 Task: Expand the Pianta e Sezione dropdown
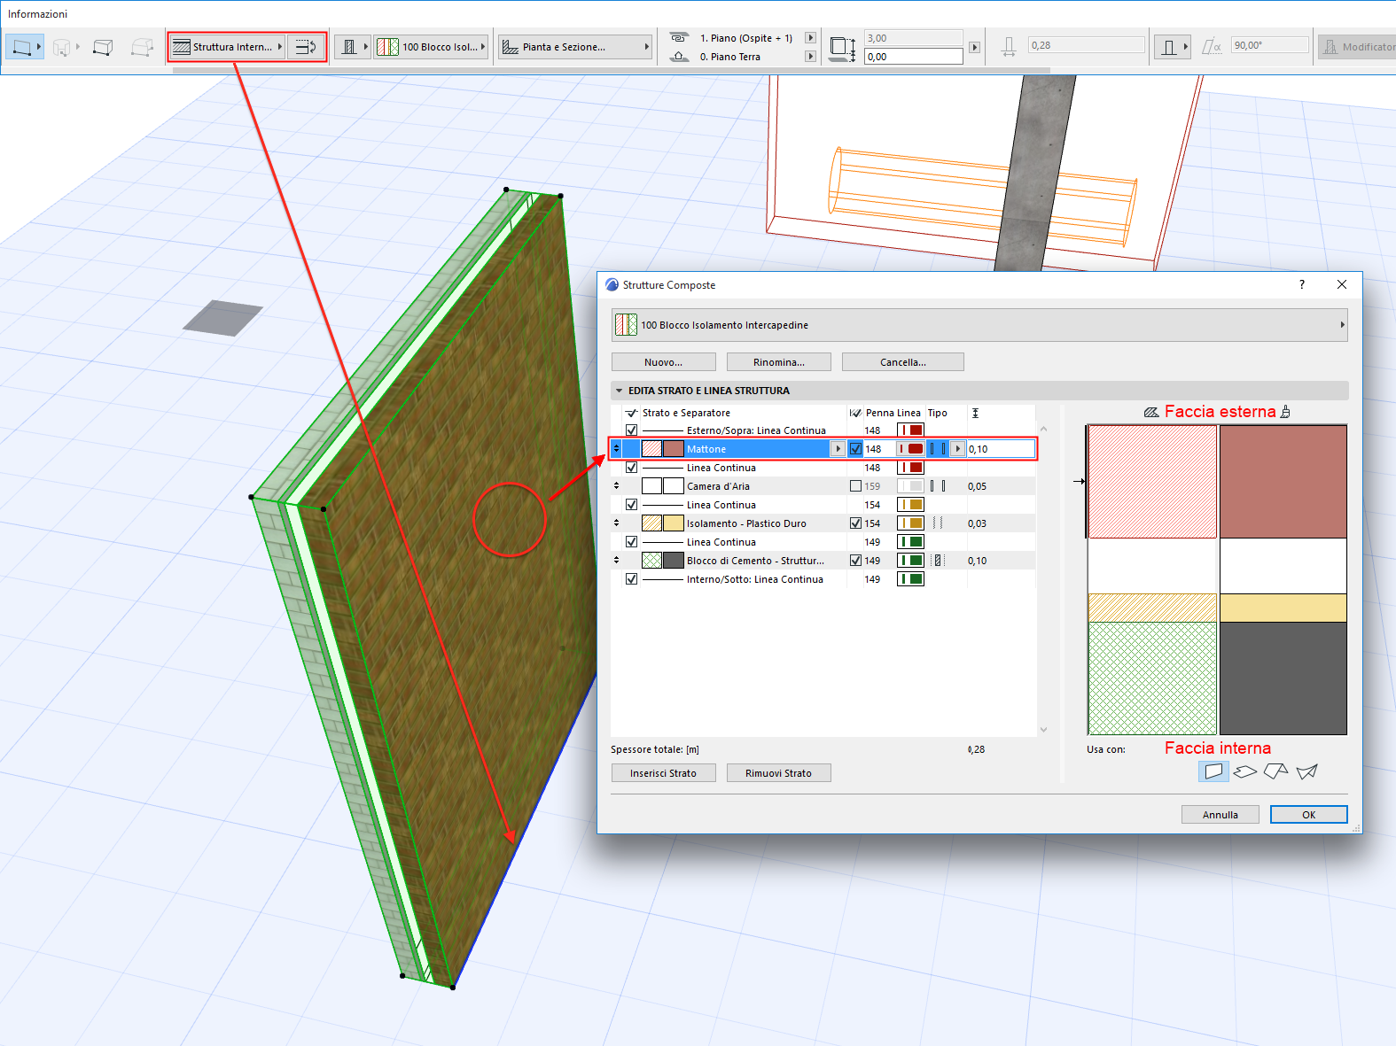[x=574, y=47]
